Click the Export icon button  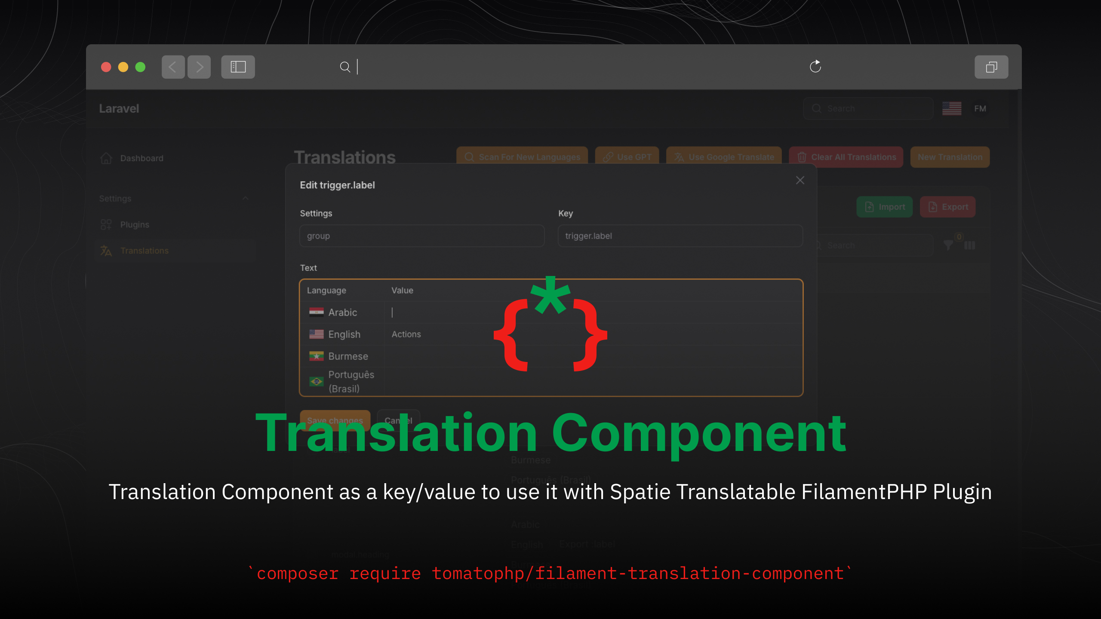pos(947,206)
